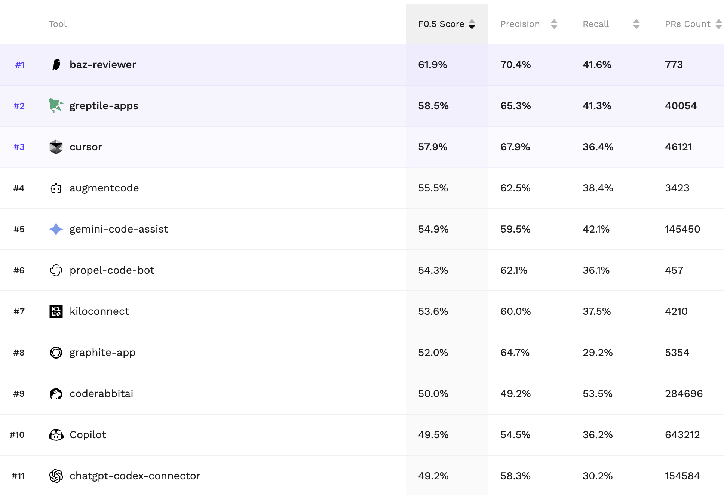Toggle sort arrows beside Precision header
The width and height of the screenshot is (724, 495).
coord(554,24)
